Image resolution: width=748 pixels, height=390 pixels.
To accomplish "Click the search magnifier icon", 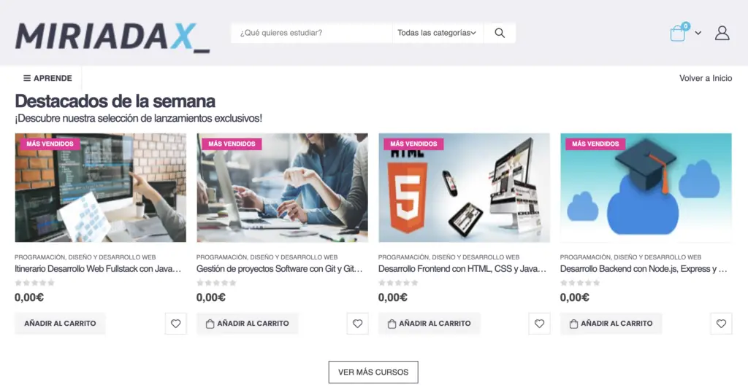I will 500,33.
